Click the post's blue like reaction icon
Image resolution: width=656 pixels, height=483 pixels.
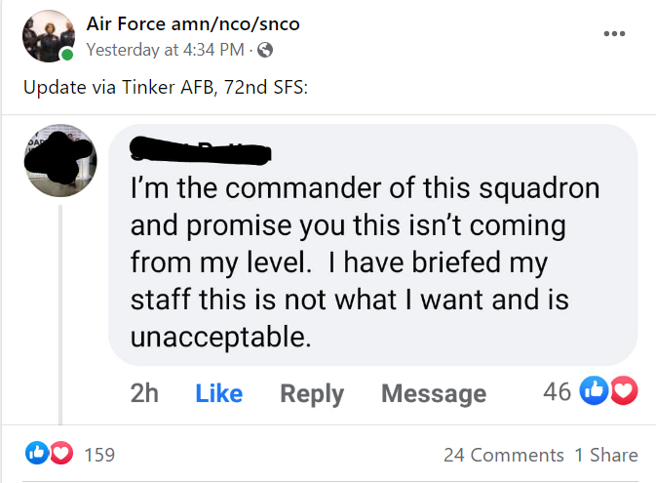tap(37, 454)
